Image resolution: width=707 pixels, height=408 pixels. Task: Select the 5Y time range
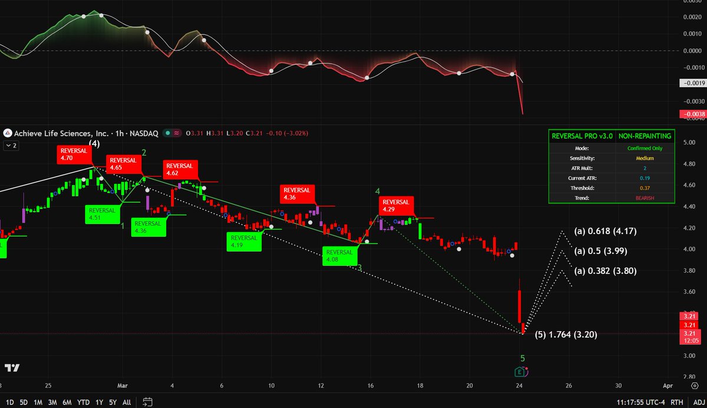[112, 402]
